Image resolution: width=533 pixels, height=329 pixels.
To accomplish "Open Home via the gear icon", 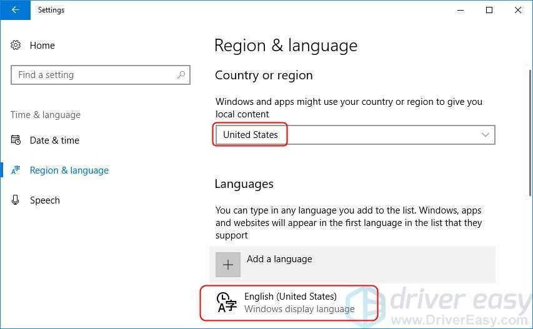I will coord(16,45).
